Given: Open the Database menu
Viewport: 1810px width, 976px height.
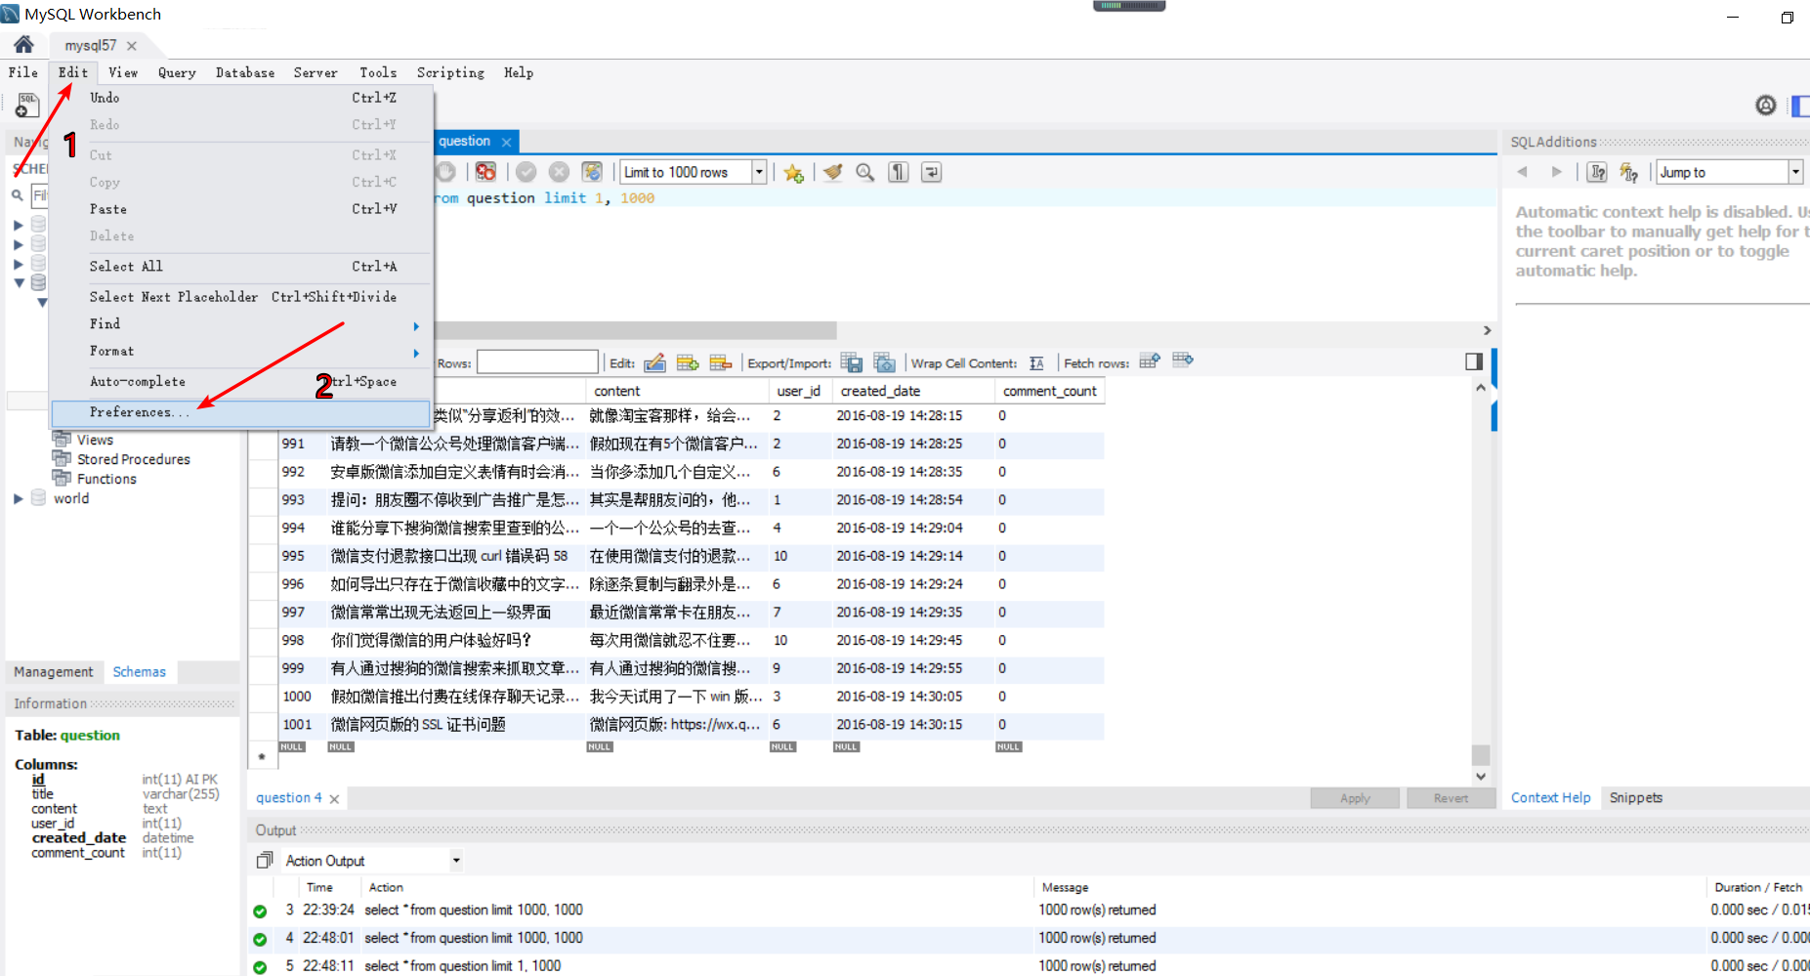Looking at the screenshot, I should (245, 72).
